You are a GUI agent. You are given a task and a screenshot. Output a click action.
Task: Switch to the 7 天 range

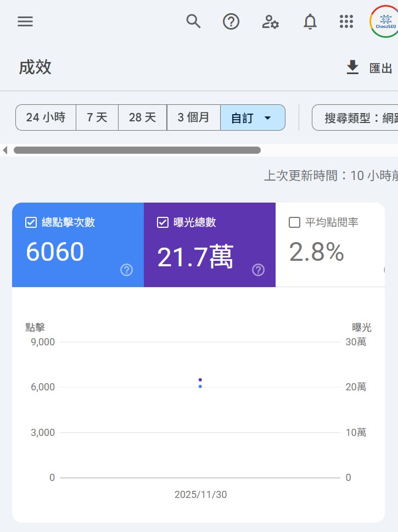click(97, 117)
